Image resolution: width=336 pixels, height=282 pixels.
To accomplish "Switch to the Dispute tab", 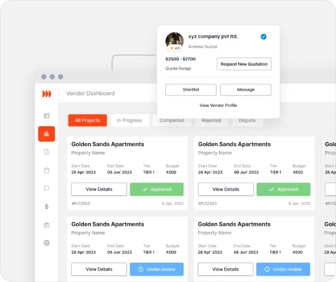I will [247, 121].
